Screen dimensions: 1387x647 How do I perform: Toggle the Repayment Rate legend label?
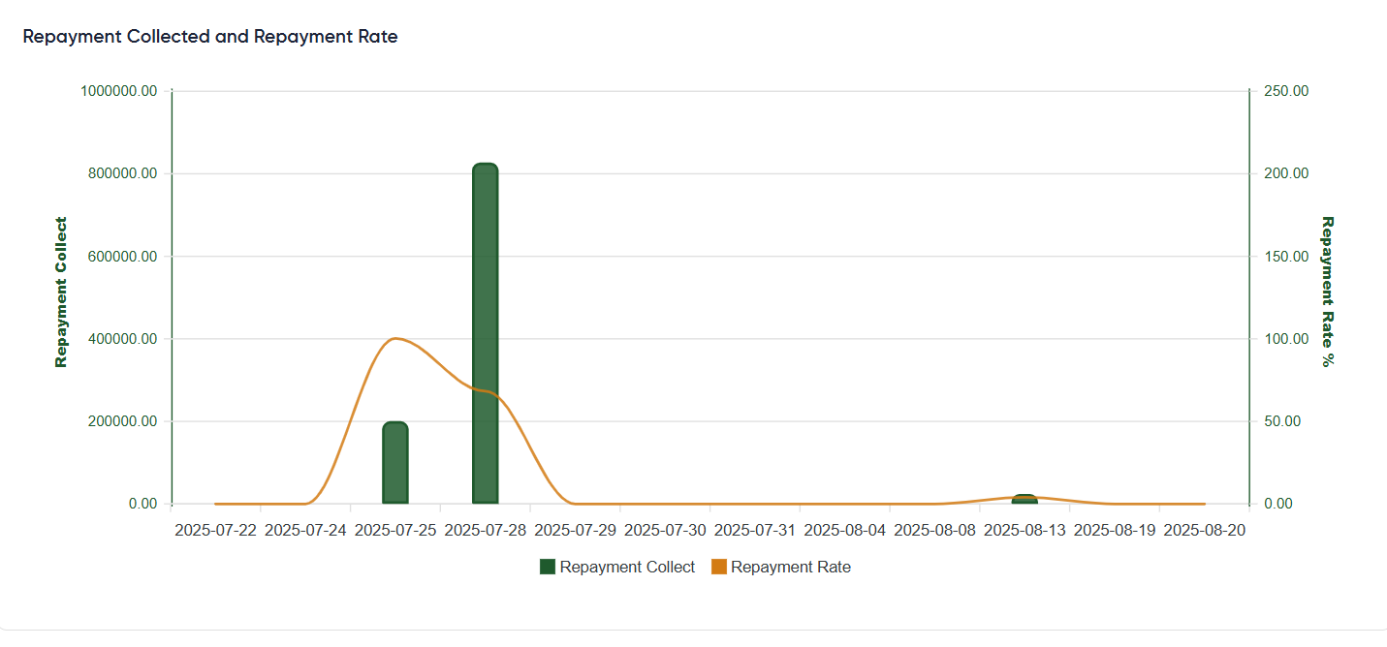pyautogui.click(x=790, y=568)
